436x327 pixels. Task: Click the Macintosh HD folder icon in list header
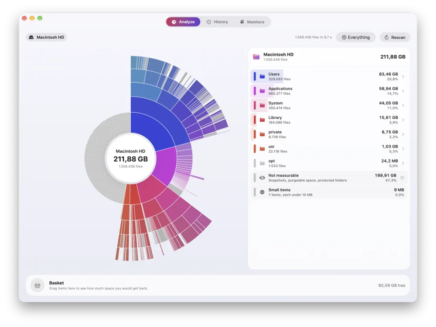[x=256, y=57]
